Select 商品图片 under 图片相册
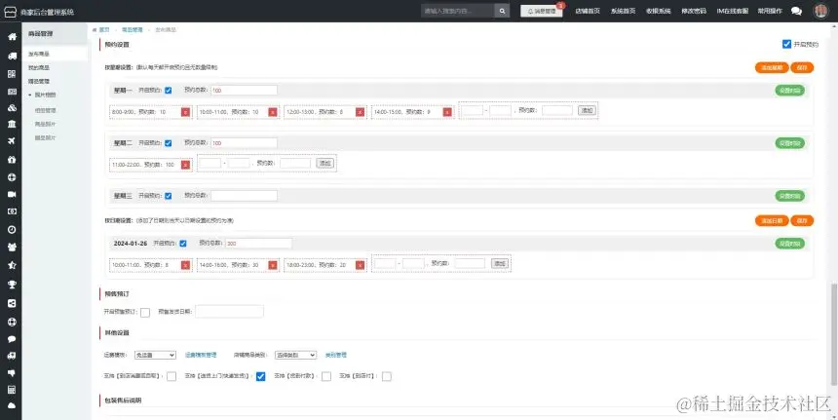Viewport: 838px width, 420px height. pos(46,124)
